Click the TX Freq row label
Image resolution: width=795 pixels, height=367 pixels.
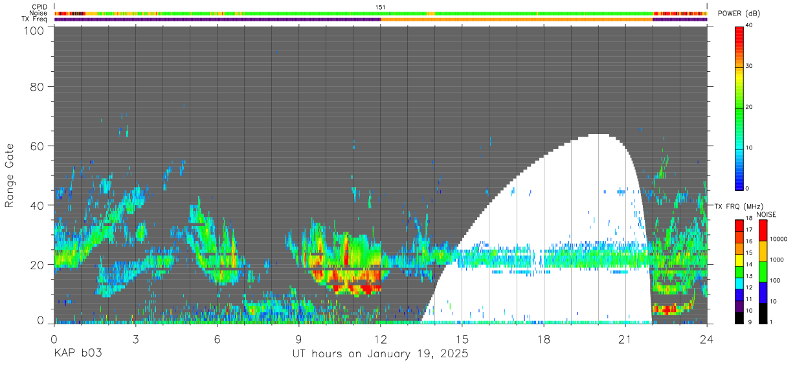[x=35, y=19]
